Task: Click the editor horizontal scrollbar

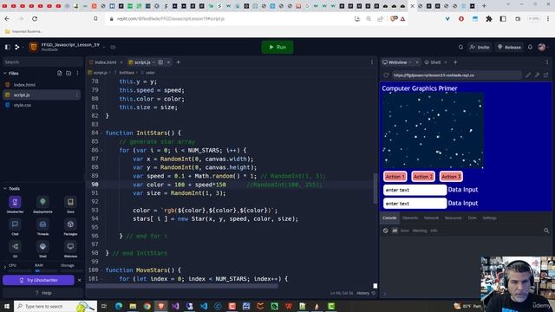Action: [x=182, y=286]
